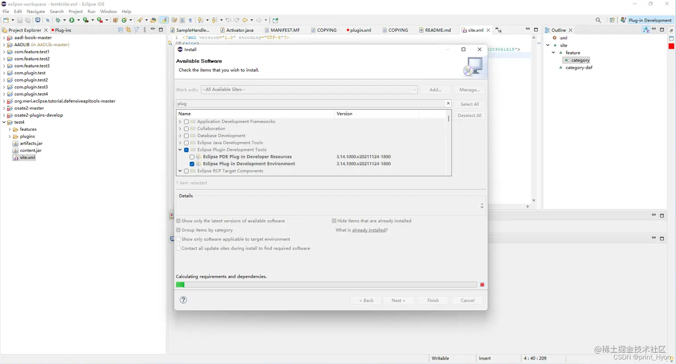The height and width of the screenshot is (364, 676).
Task: Click Link with Editor icon in Project Explorer
Action: (128, 30)
